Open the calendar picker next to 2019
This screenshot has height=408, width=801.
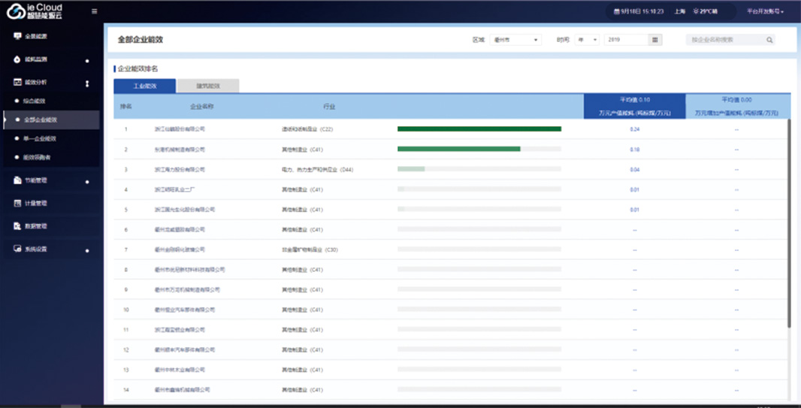point(655,40)
